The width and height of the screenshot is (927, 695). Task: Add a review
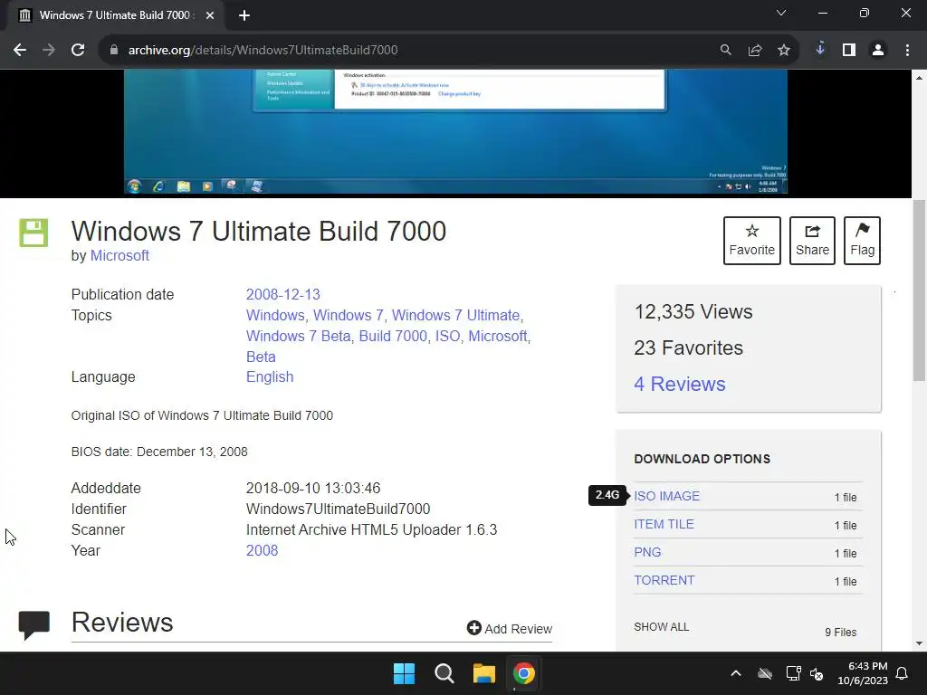510,628
